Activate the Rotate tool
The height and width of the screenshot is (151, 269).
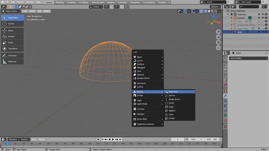[12, 36]
